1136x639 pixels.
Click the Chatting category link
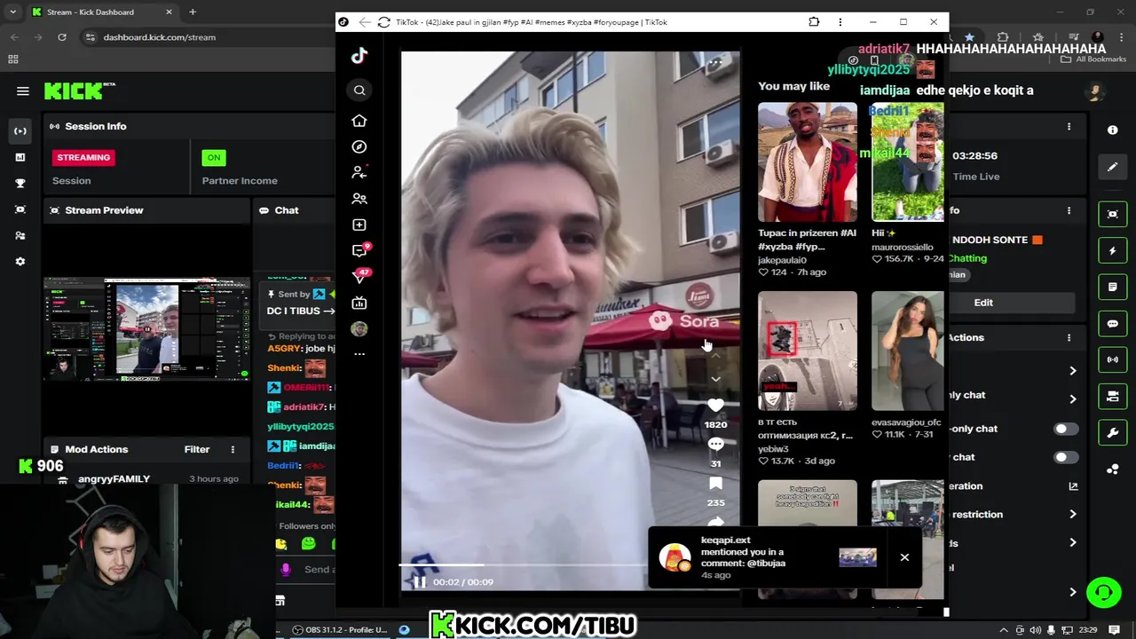pos(967,258)
